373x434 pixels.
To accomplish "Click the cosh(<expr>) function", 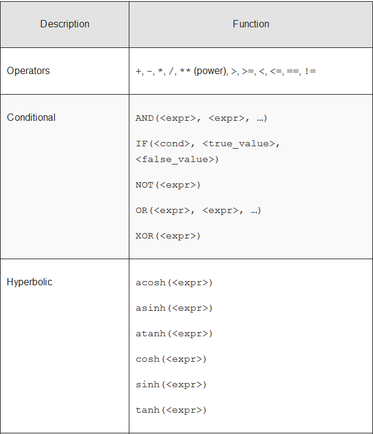I will coord(171,359).
